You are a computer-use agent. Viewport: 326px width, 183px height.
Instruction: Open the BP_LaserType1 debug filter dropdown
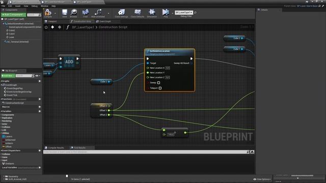[x=184, y=12]
